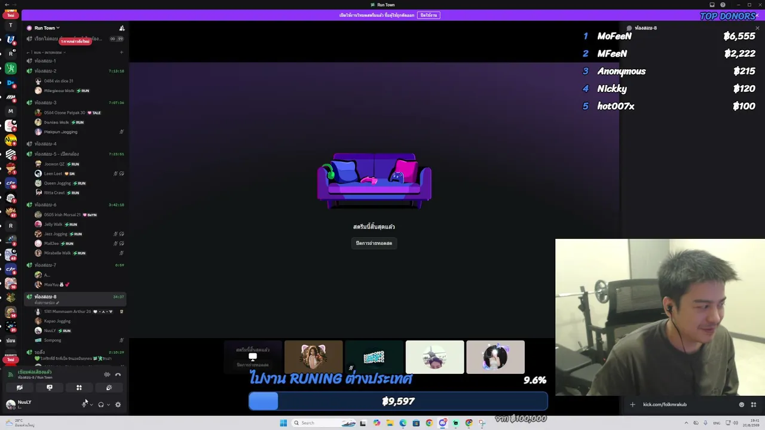Screen dimensions: 765x430
Task: Click user 0484 vin dice 31
Action: [59, 81]
